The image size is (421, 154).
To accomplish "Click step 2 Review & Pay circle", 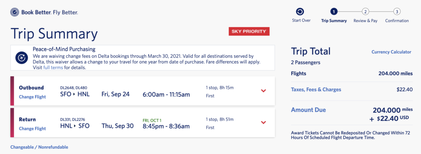I will pyautogui.click(x=365, y=12).
